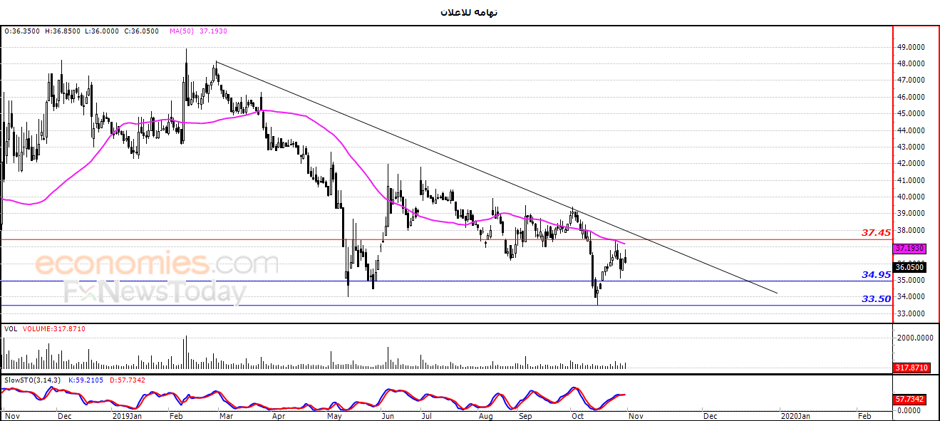Screen dimensions: 940x421
Task: Select the close value 'C:36.0500'
Action: (140, 31)
